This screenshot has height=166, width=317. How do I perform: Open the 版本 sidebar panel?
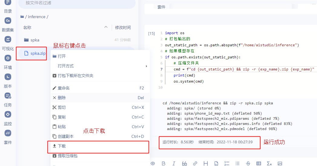(8, 81)
